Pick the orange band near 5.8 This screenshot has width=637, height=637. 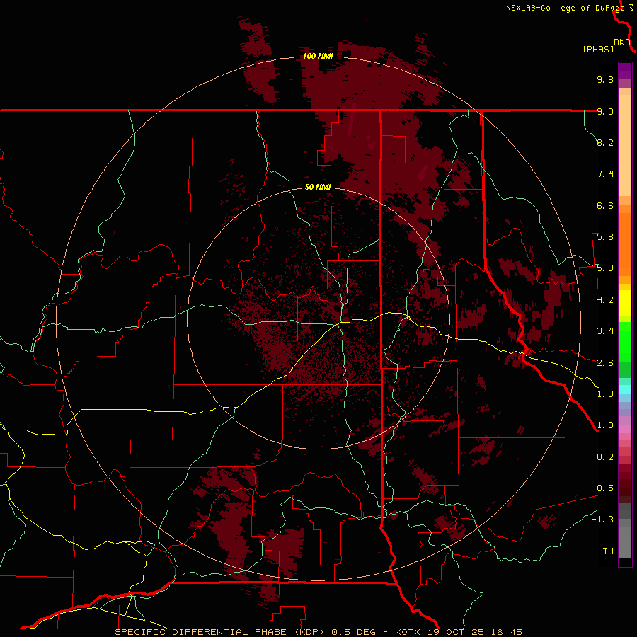pos(625,244)
